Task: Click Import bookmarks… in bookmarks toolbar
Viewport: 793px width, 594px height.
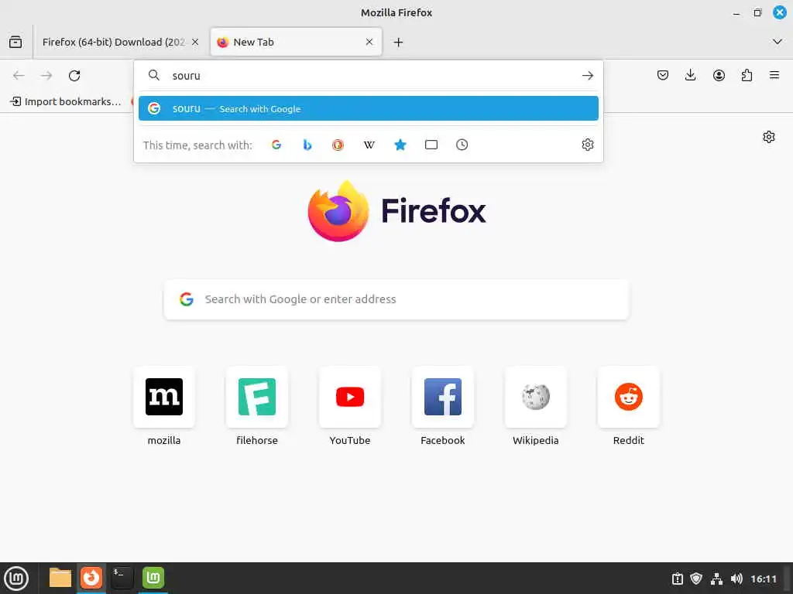Action: click(x=66, y=101)
